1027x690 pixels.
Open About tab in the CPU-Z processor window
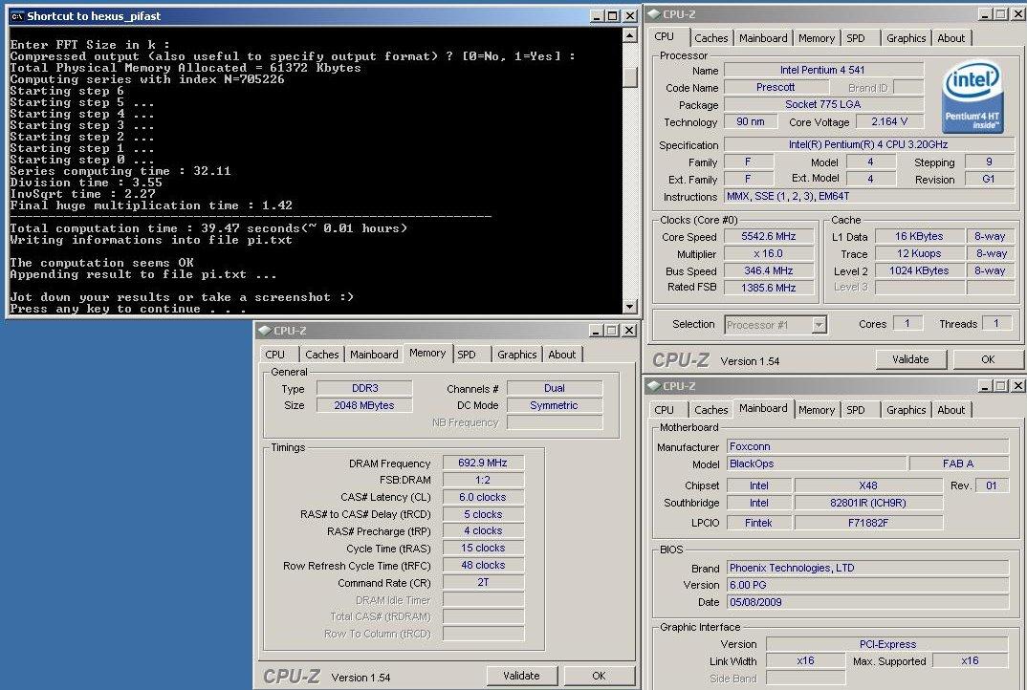click(951, 38)
